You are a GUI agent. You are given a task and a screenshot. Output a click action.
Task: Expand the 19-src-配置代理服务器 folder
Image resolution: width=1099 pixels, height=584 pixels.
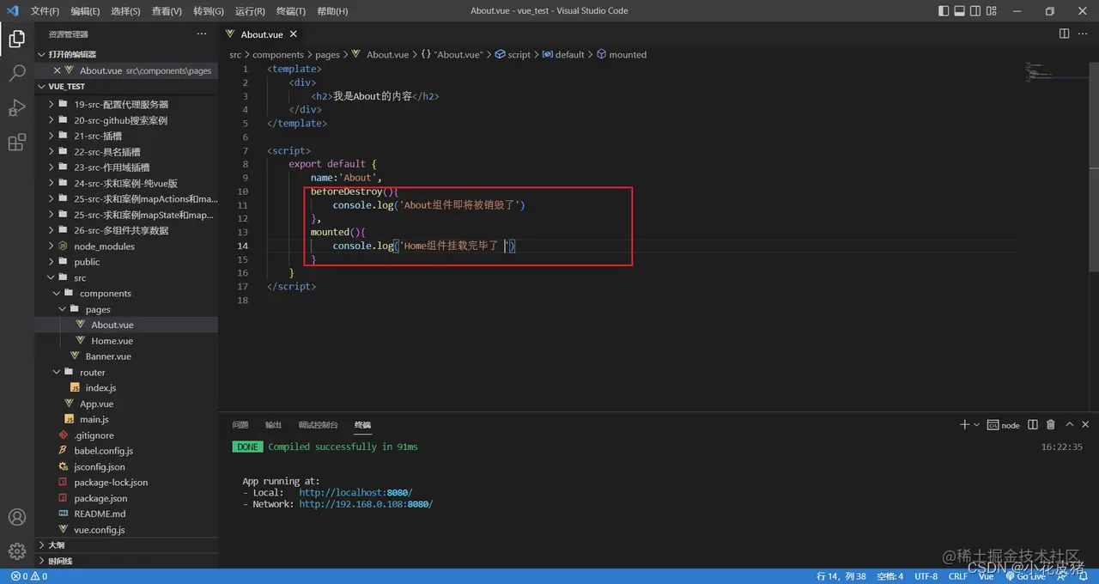click(x=126, y=104)
